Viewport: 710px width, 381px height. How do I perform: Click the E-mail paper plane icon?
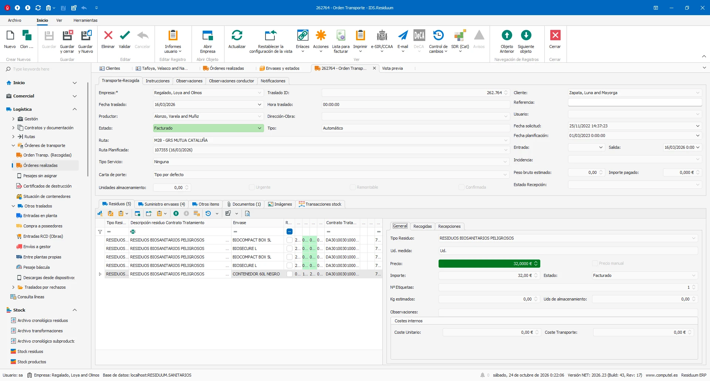pos(403,35)
